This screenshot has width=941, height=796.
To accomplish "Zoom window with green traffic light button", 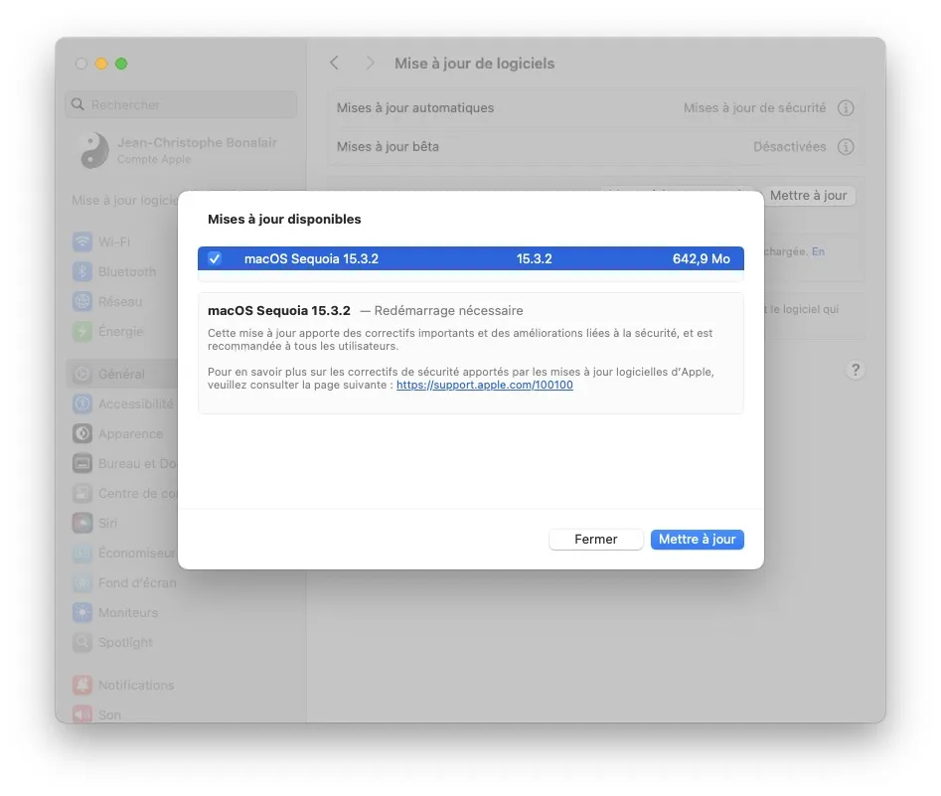I will pos(121,64).
